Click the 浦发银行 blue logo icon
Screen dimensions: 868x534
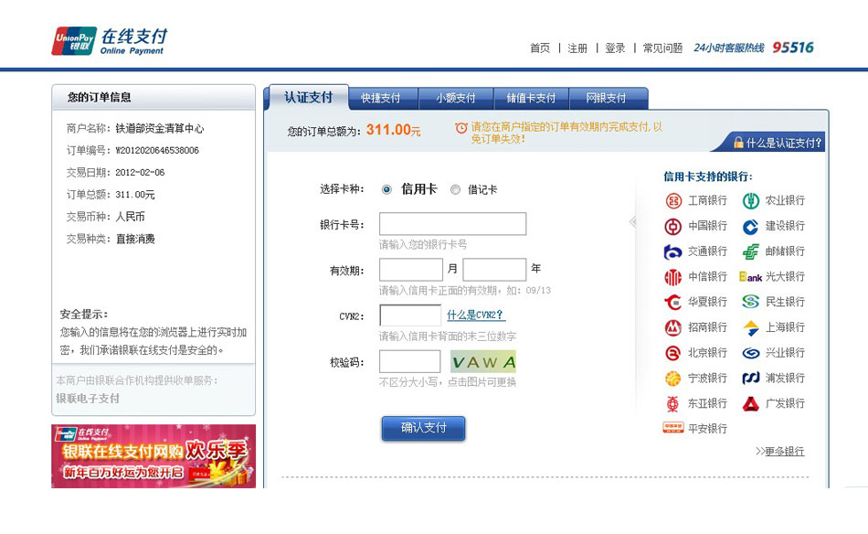coord(751,379)
